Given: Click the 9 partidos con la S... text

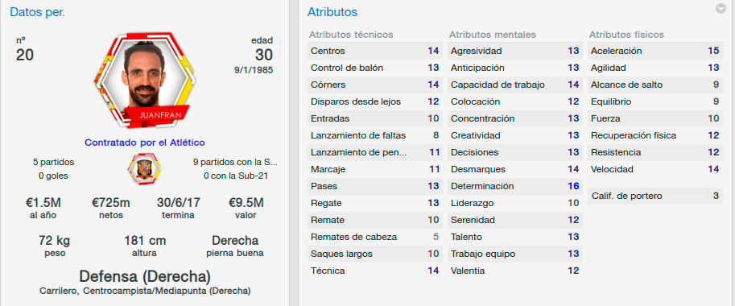Looking at the screenshot, I should pyautogui.click(x=235, y=162).
